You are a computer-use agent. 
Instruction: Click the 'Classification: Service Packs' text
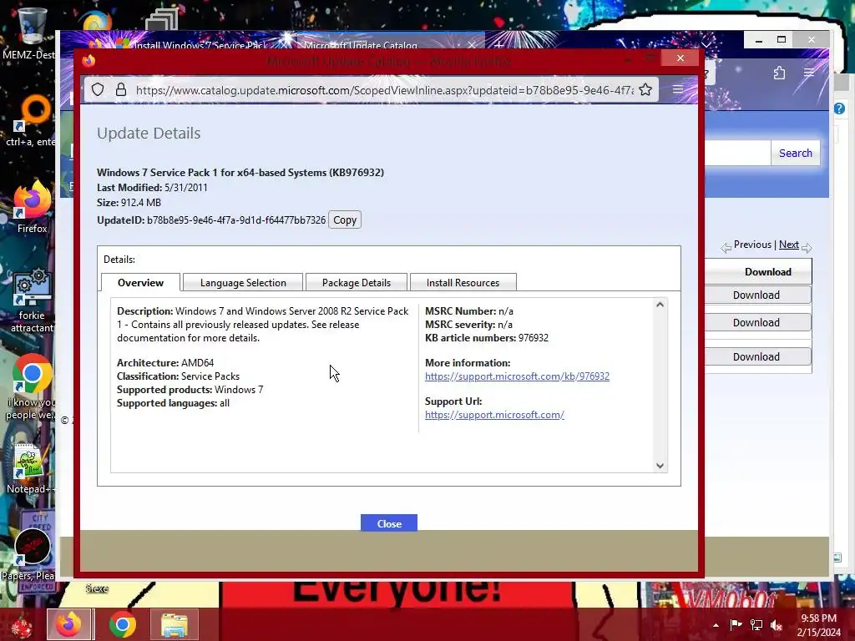[x=179, y=376]
